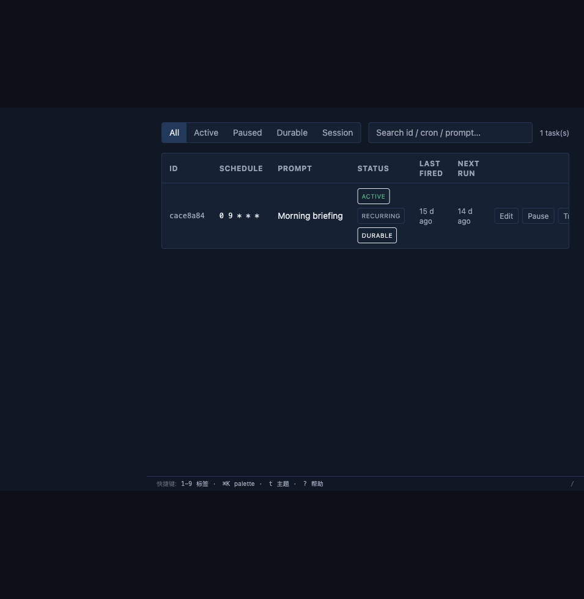Show the Paused tasks tab
The width and height of the screenshot is (584, 599).
[247, 133]
